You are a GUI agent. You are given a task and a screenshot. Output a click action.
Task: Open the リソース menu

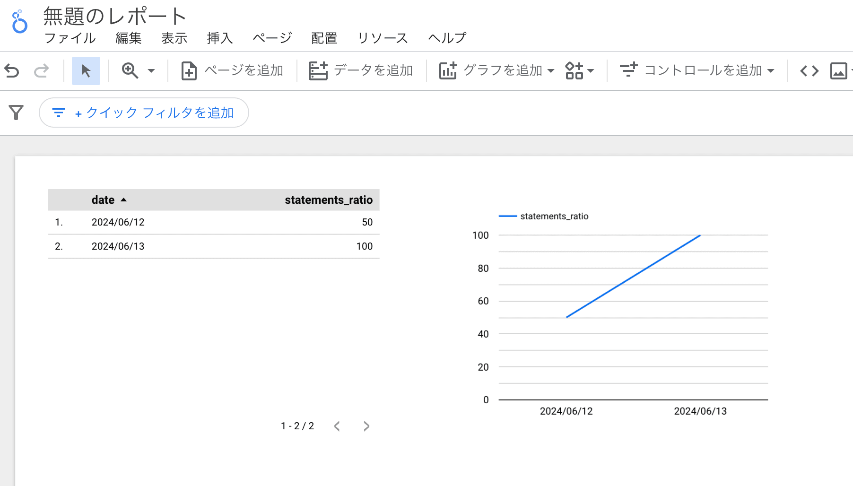click(x=383, y=38)
